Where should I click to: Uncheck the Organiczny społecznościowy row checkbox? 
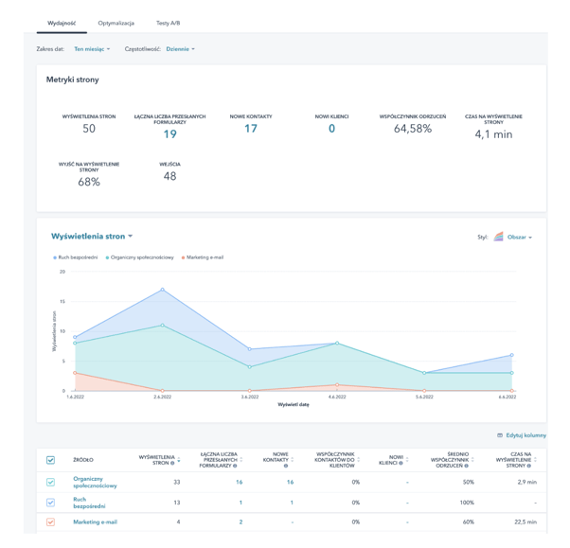click(x=50, y=483)
